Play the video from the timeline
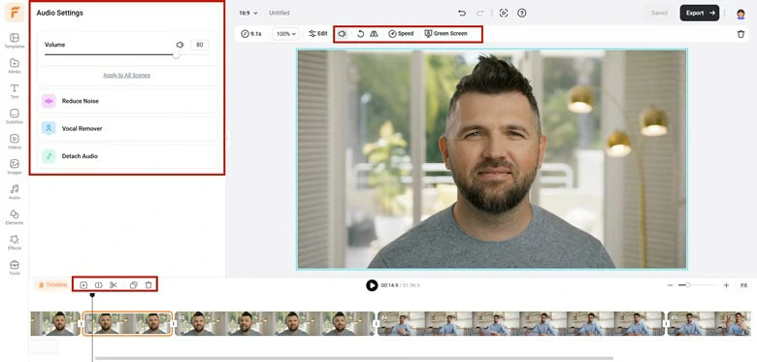Image resolution: width=757 pixels, height=362 pixels. tap(372, 285)
